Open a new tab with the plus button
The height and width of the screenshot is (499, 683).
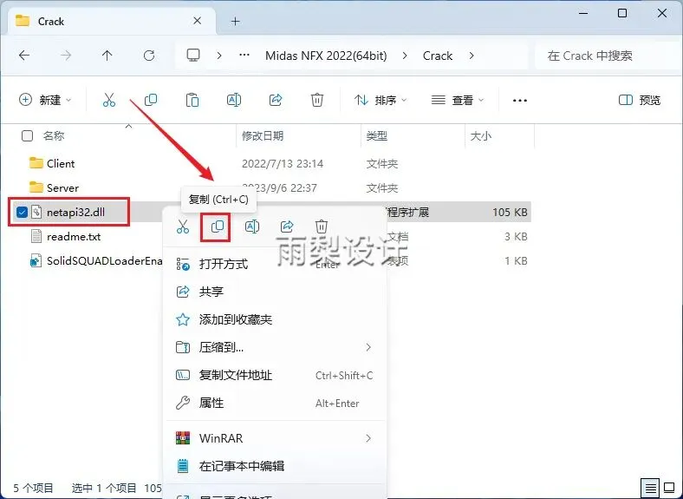[x=235, y=21]
